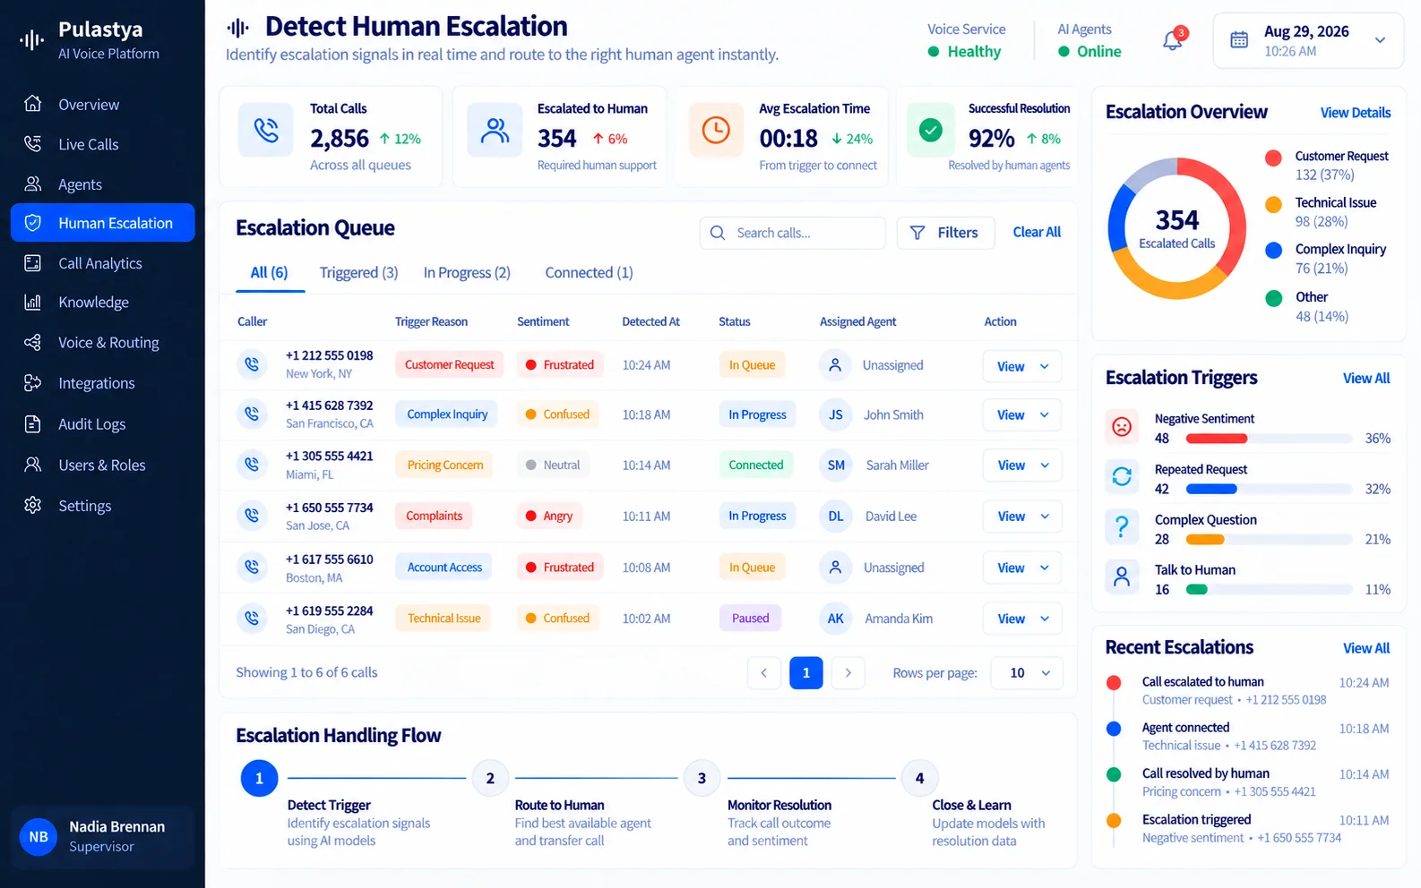Open View Details in Escalation Overview
This screenshot has width=1421, height=888.
[1356, 113]
